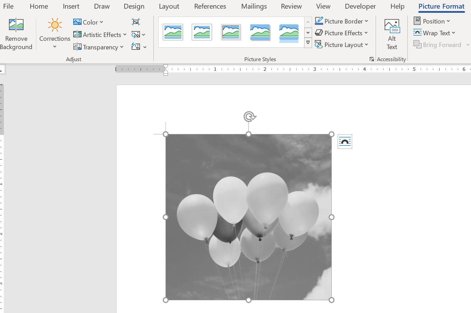Open the Transparency dropdown
This screenshot has height=313, width=471.
coord(98,47)
